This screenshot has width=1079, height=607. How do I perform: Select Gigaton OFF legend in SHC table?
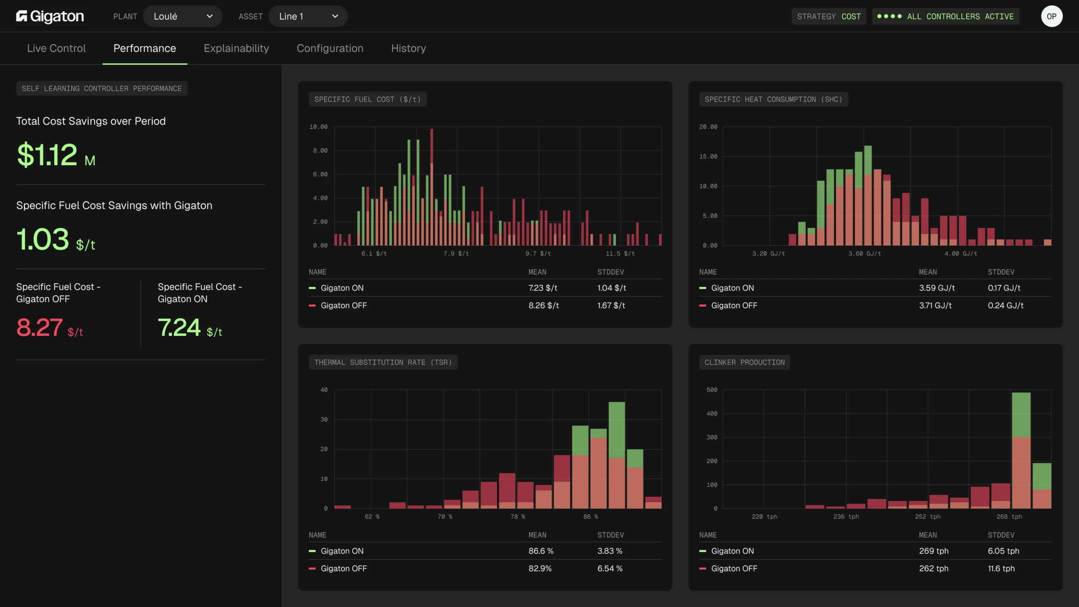tap(728, 306)
